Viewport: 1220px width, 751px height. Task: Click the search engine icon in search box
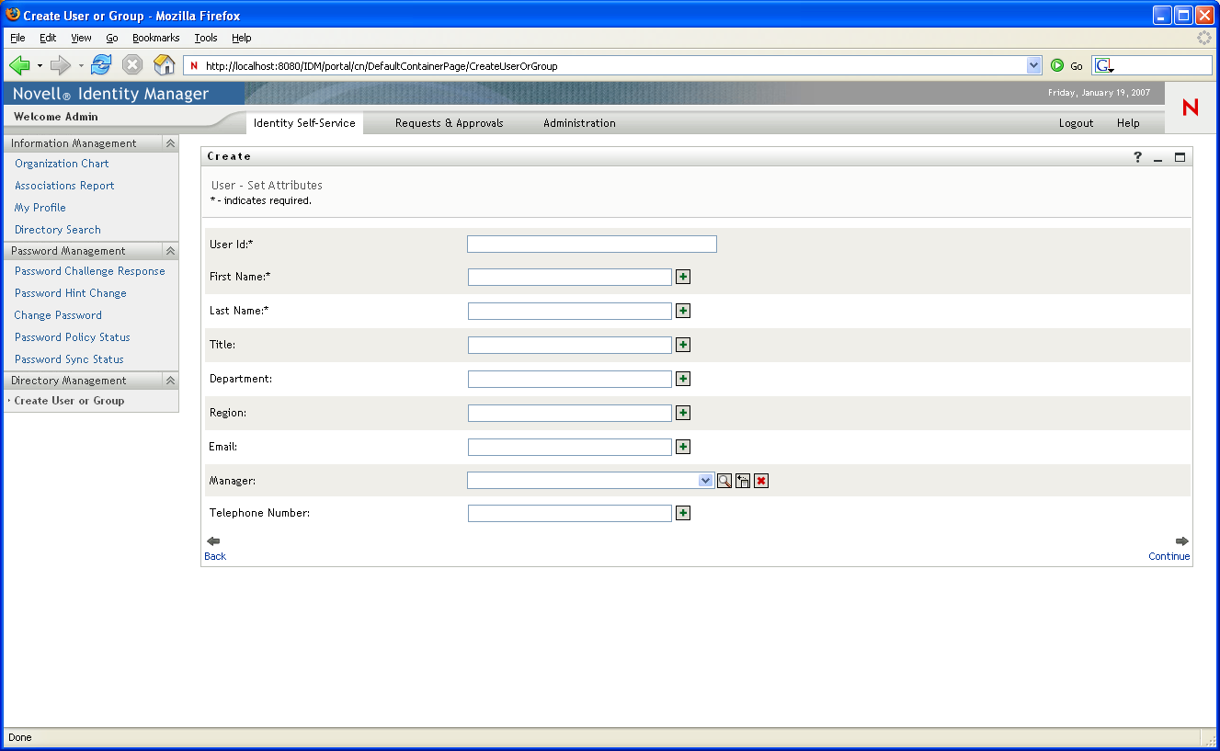pos(1104,66)
